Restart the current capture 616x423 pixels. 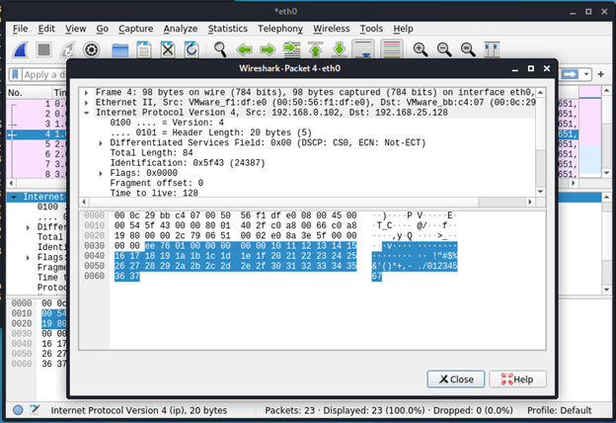click(x=67, y=49)
